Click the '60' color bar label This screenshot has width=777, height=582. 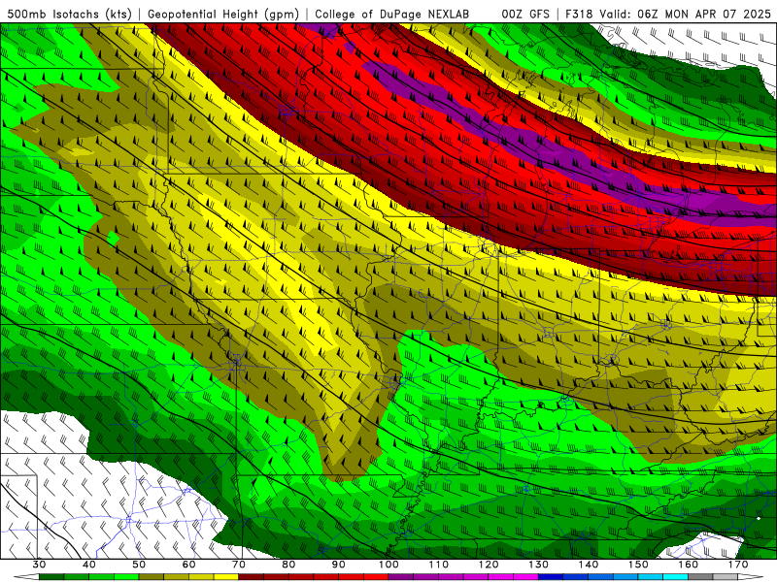pos(188,565)
